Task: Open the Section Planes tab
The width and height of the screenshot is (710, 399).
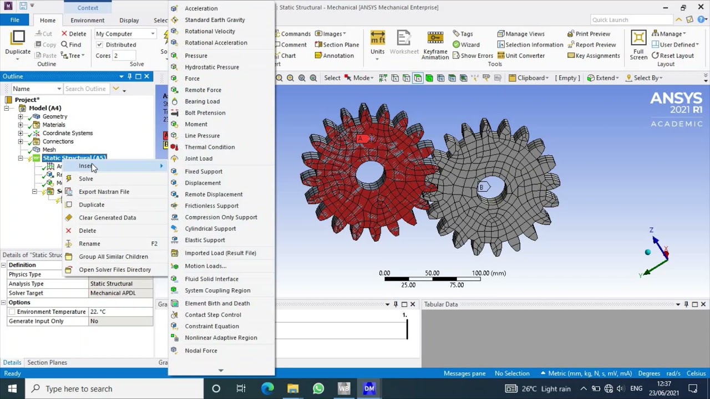Action: click(x=47, y=362)
